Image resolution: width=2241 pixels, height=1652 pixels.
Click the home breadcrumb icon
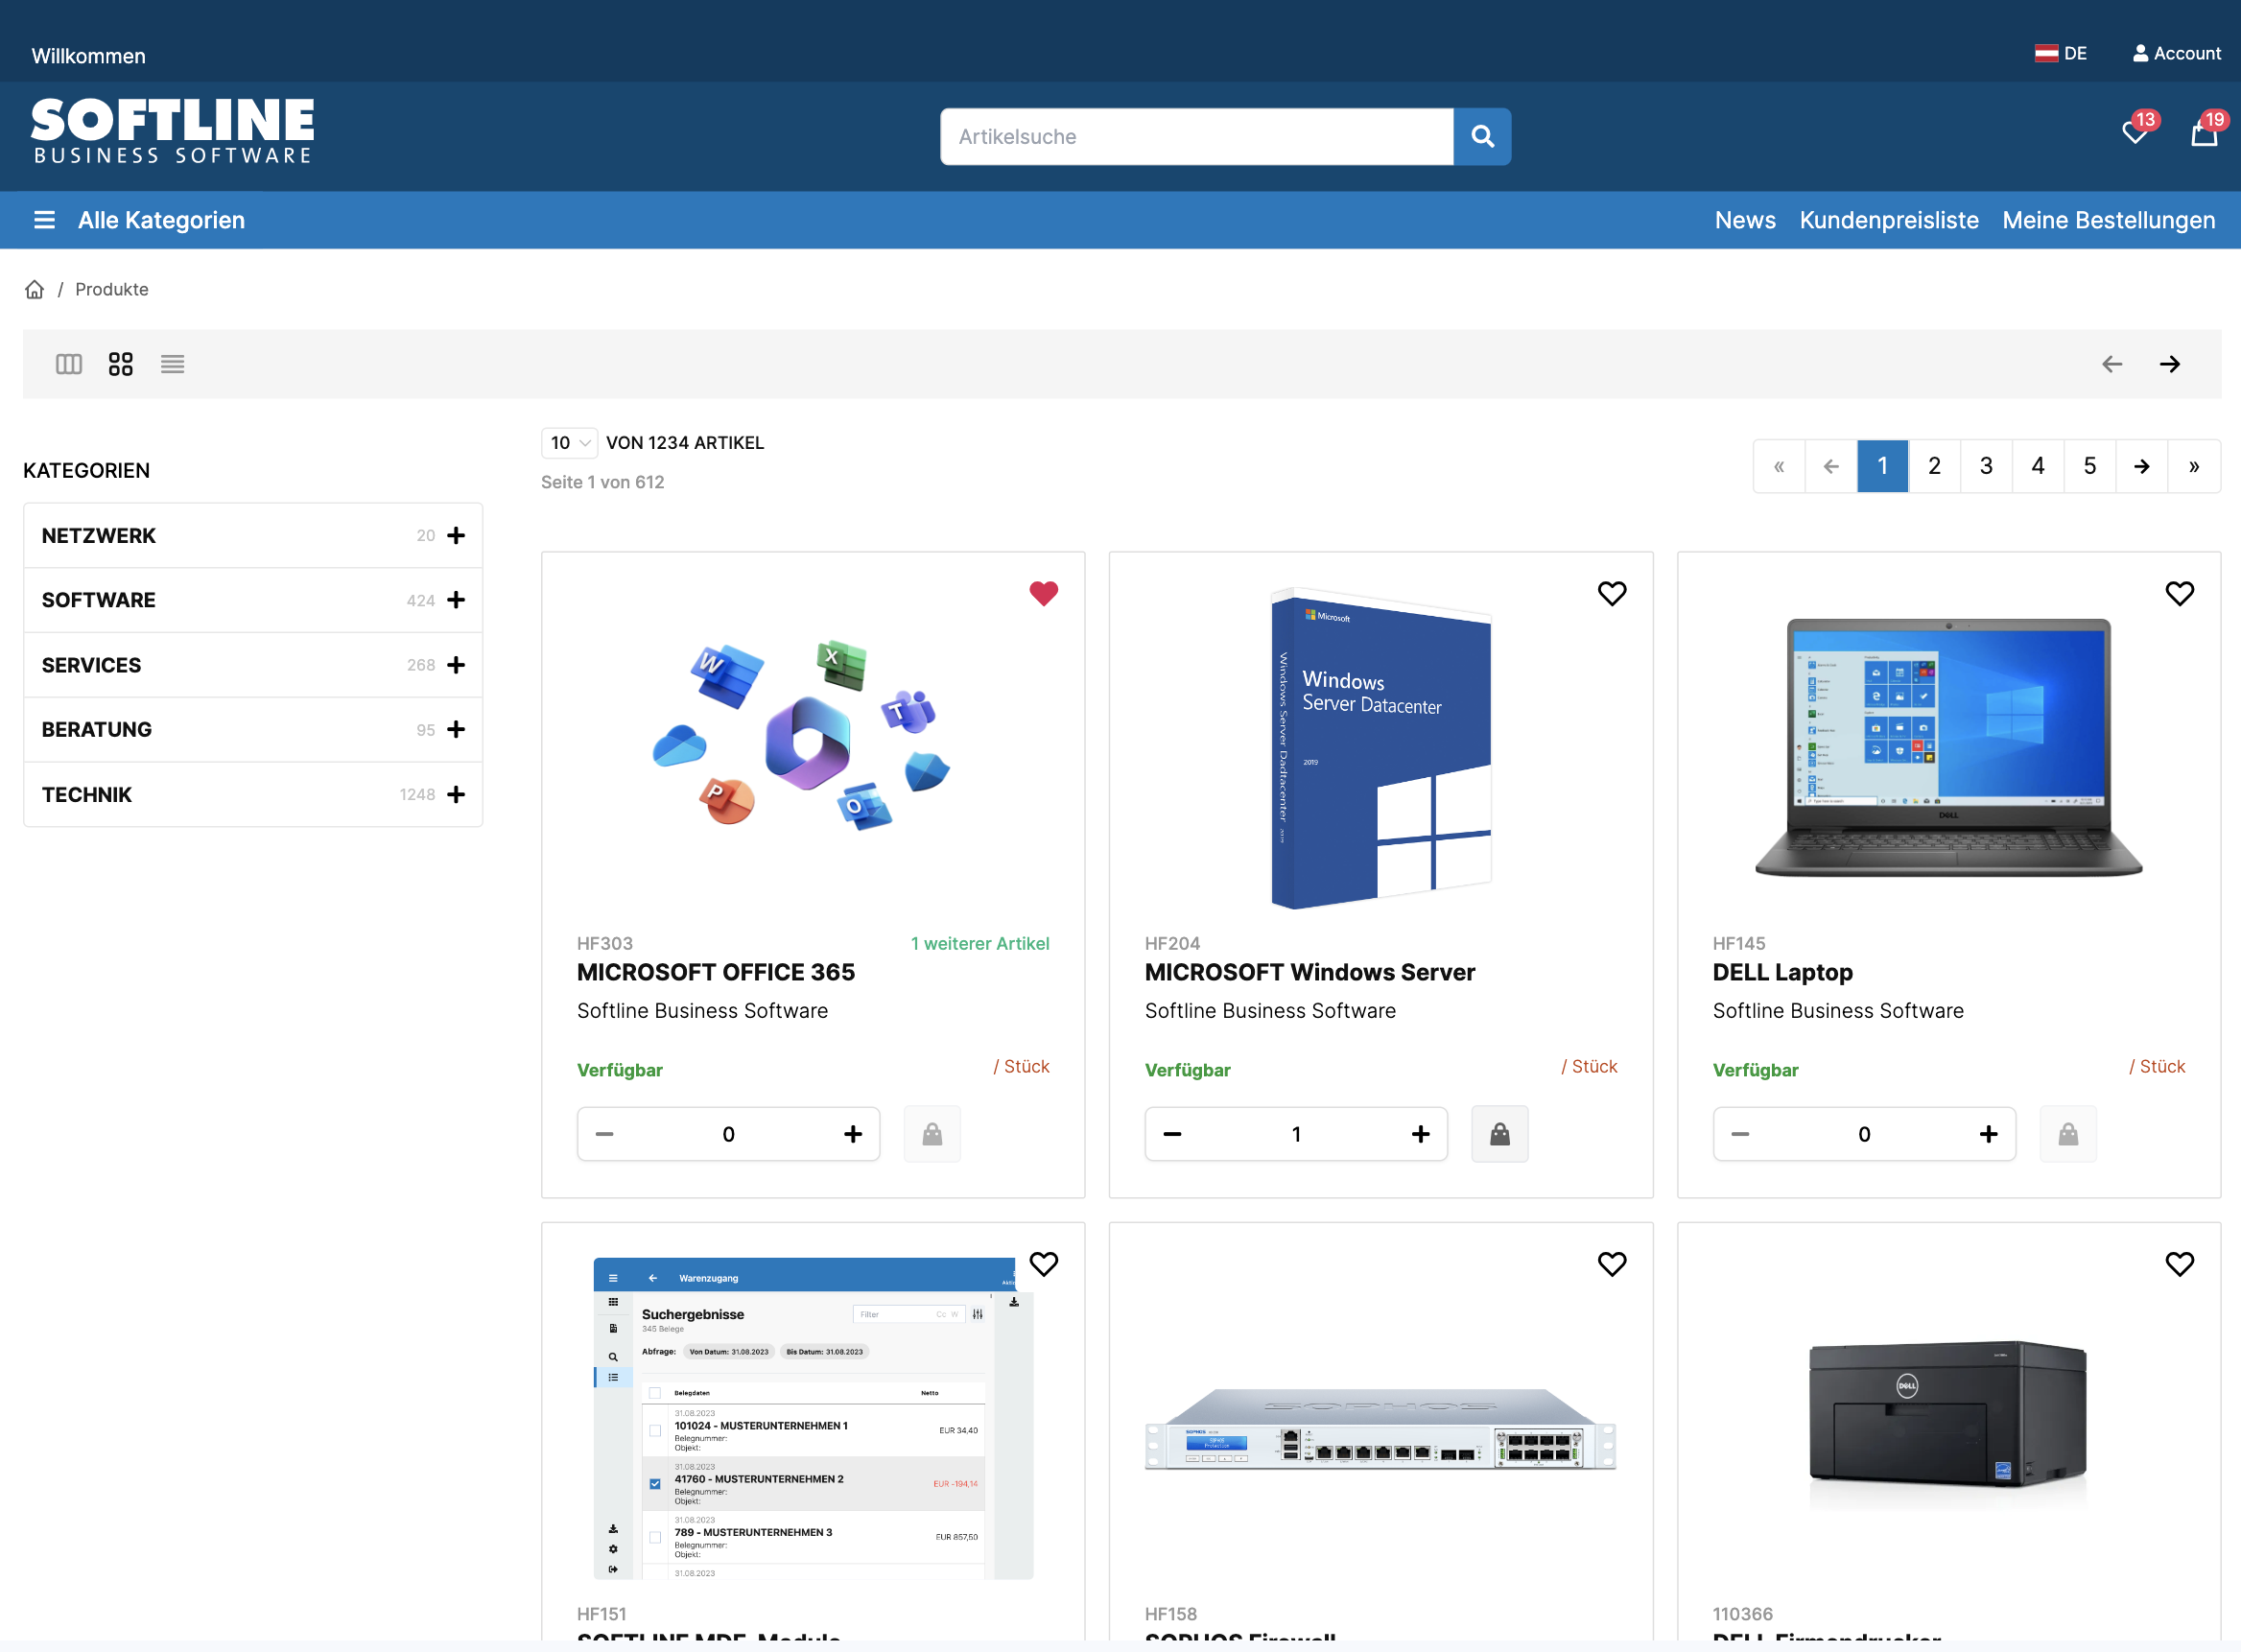tap(35, 289)
